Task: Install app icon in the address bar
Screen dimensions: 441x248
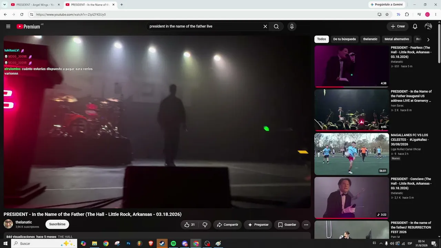Action: pos(379,14)
